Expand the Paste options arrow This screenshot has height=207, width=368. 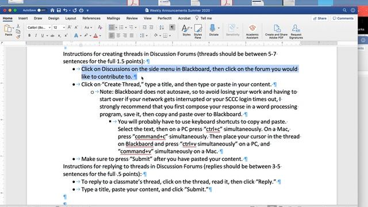pyautogui.click(x=13, y=28)
